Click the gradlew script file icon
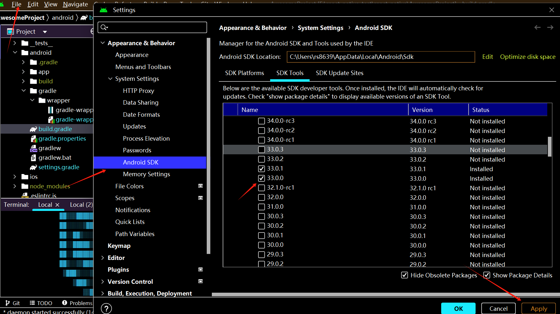 pos(34,148)
